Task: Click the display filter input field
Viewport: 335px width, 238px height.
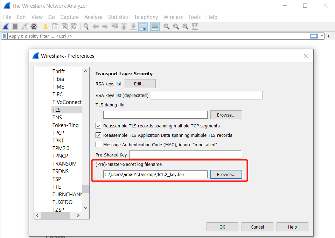Action: [x=159, y=36]
